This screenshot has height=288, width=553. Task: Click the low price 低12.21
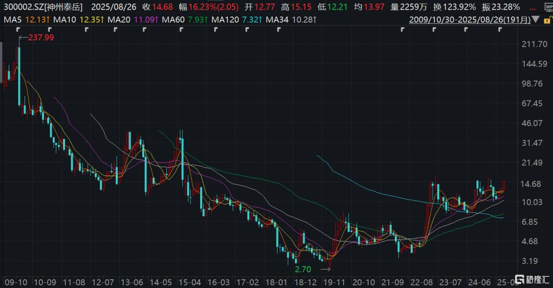pos(332,7)
